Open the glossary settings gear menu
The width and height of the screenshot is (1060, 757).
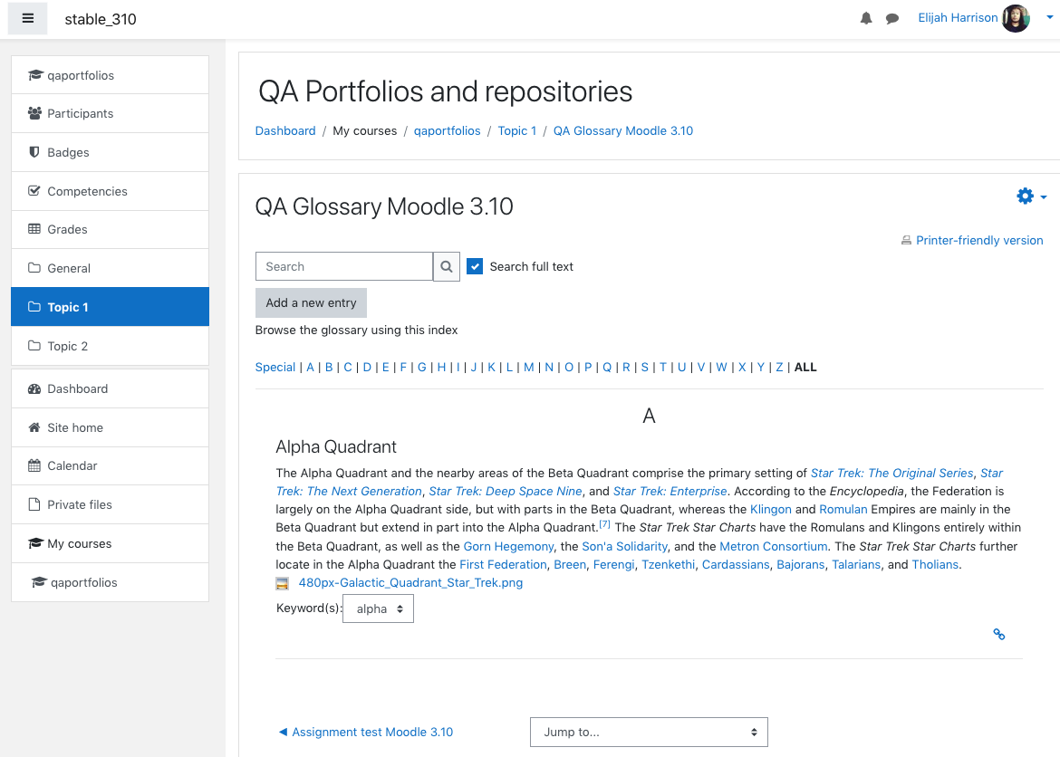pos(1031,196)
